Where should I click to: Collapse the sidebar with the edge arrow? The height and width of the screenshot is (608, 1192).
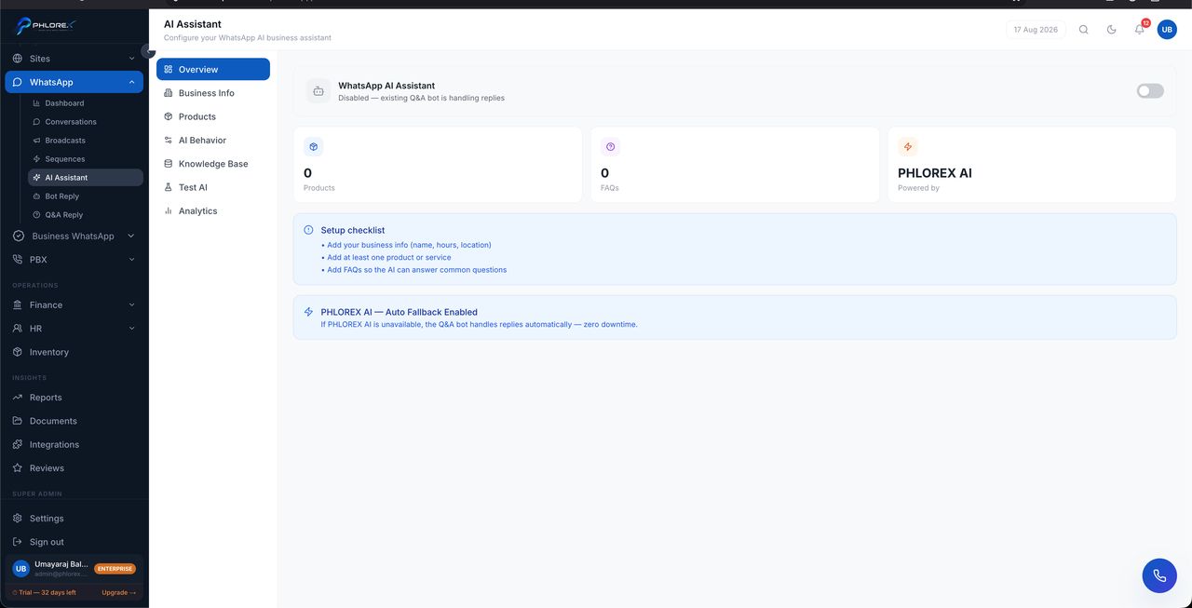(148, 51)
